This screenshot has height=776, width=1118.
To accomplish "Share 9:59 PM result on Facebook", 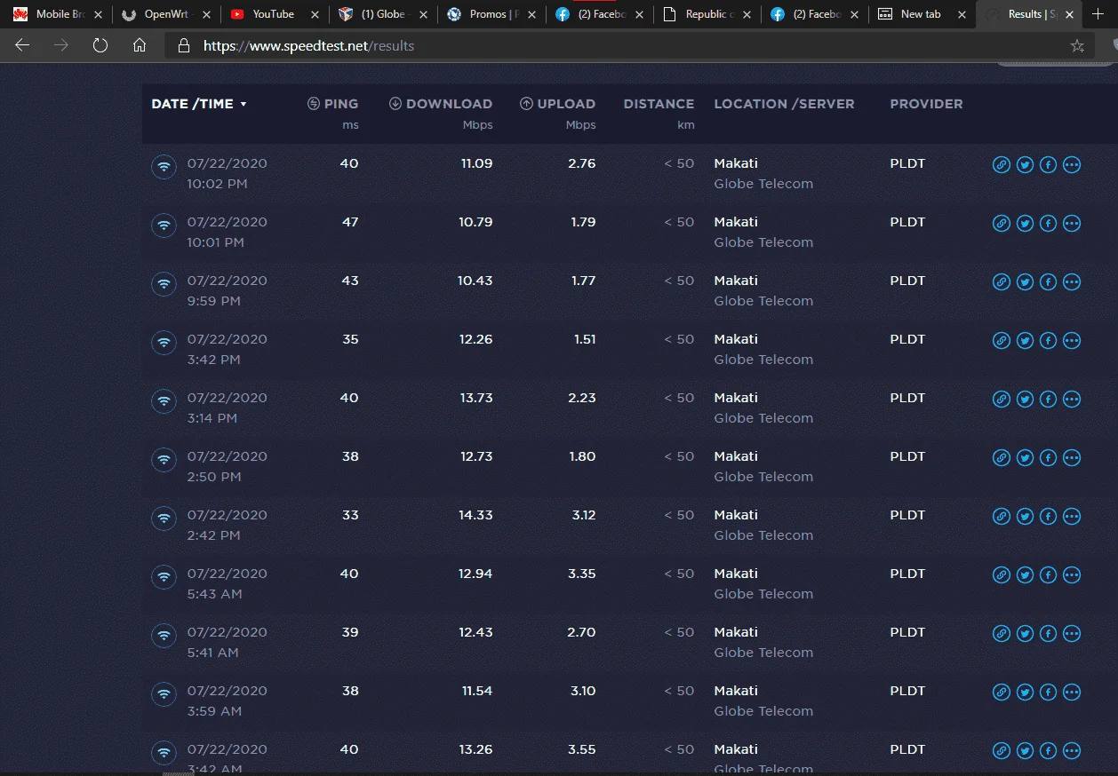I will [x=1048, y=282].
